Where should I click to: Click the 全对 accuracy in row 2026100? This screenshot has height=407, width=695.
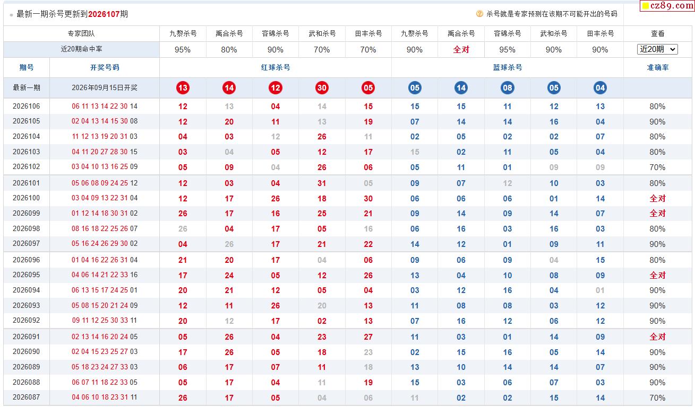click(657, 198)
